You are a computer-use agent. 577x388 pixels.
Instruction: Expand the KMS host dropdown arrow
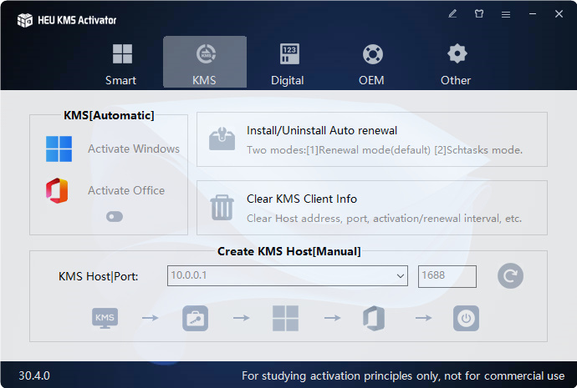401,275
